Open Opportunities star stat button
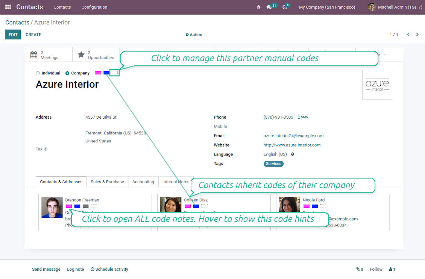This screenshot has height=279, width=425. point(96,55)
